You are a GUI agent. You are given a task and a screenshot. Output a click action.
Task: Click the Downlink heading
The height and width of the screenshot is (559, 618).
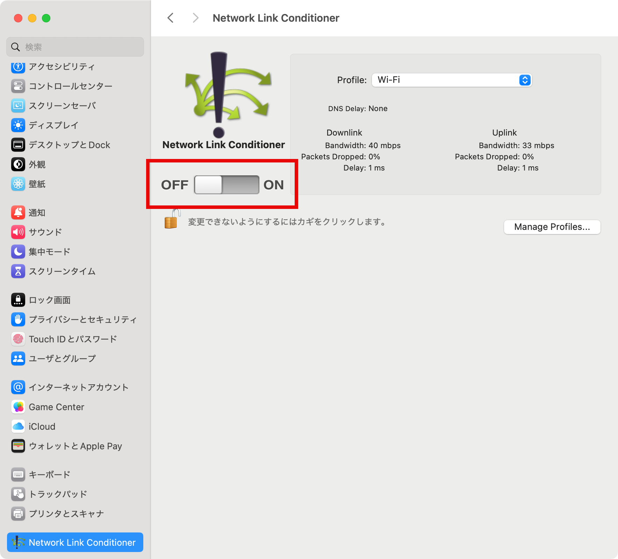[x=344, y=133]
